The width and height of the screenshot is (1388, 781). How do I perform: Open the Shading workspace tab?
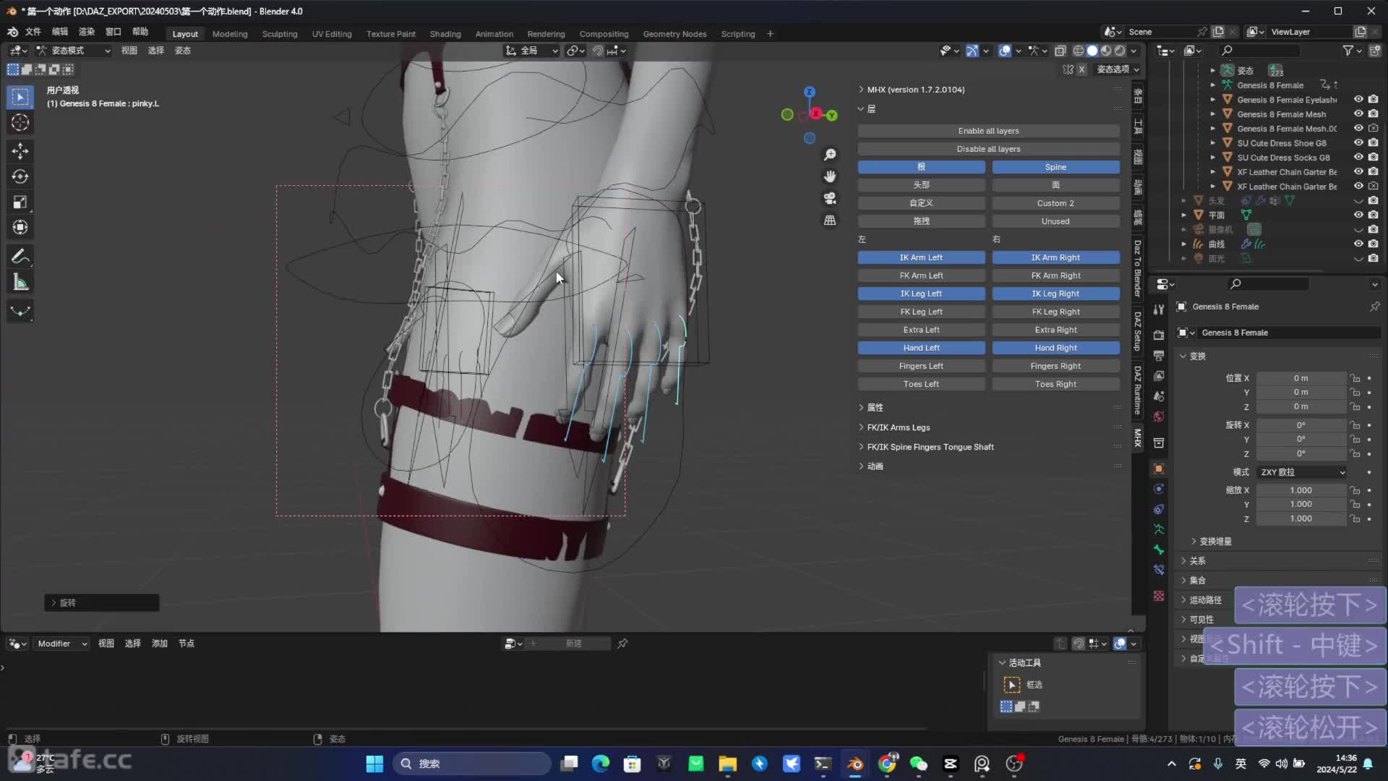tap(445, 34)
